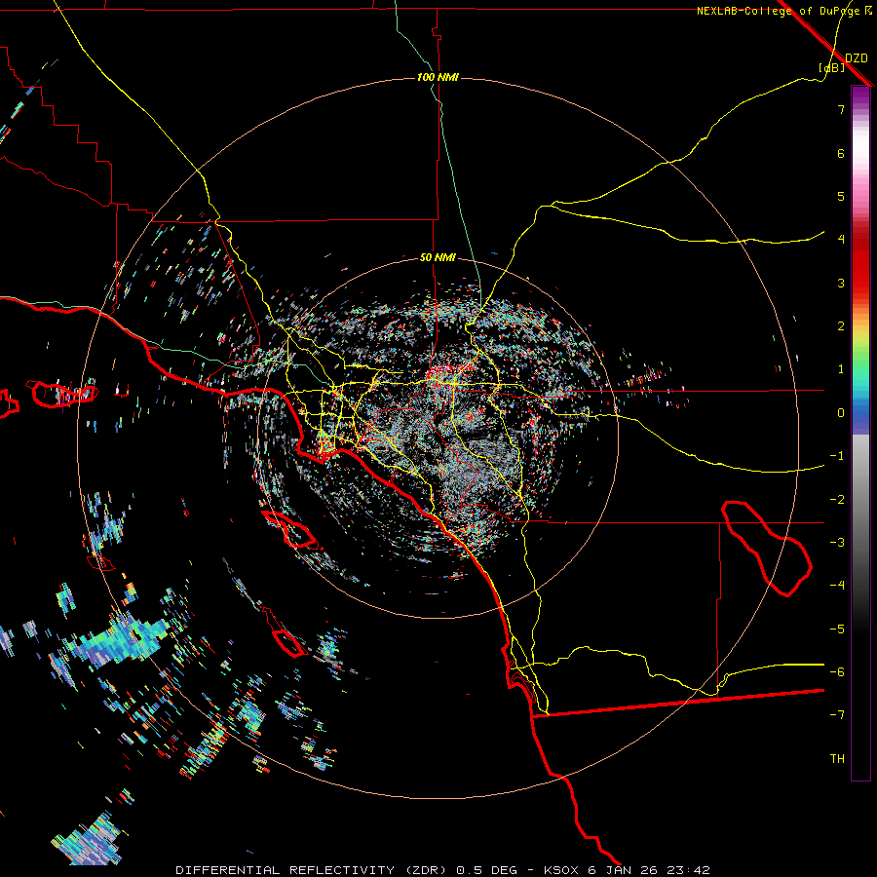This screenshot has height=877, width=877.
Task: Click the "-7" tick label on color scale
Action: pyautogui.click(x=837, y=715)
